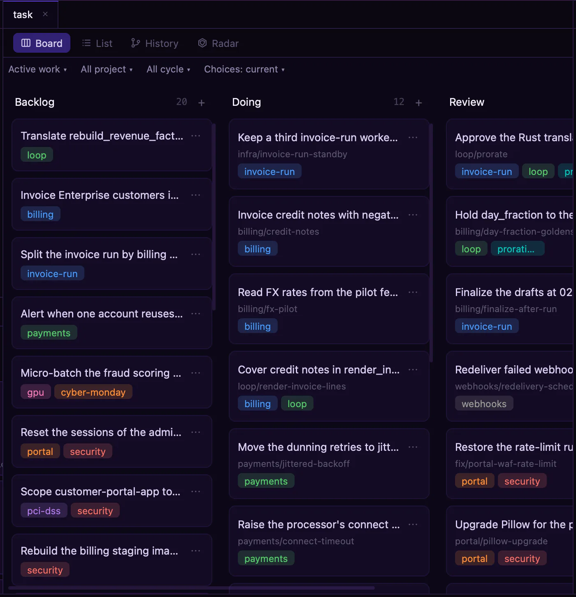Open menu for Rebuild the billing staging card
The width and height of the screenshot is (576, 597).
pos(196,551)
